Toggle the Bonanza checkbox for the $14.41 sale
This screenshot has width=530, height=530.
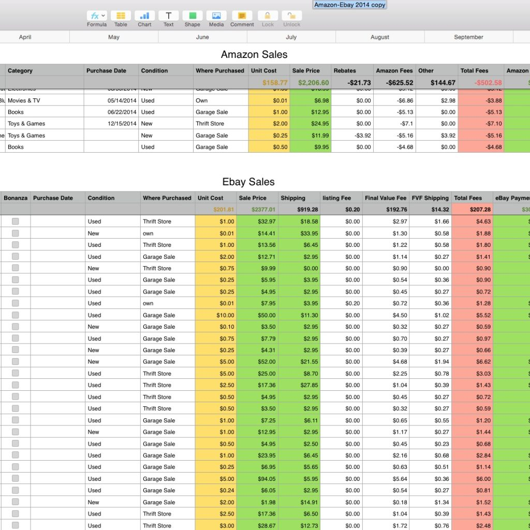point(16,233)
